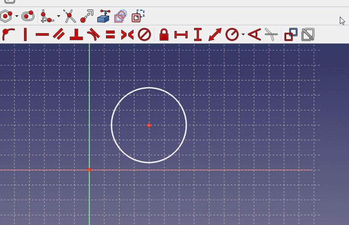
Task: Select the circle's red center point
Action: tap(149, 125)
